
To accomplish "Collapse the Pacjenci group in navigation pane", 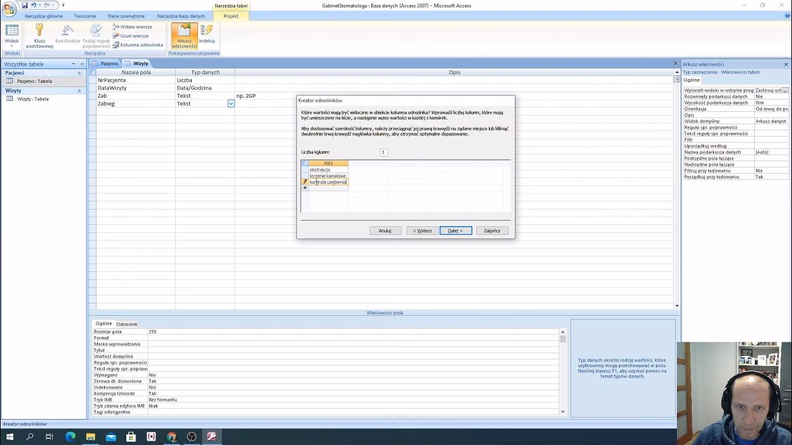I will (79, 73).
